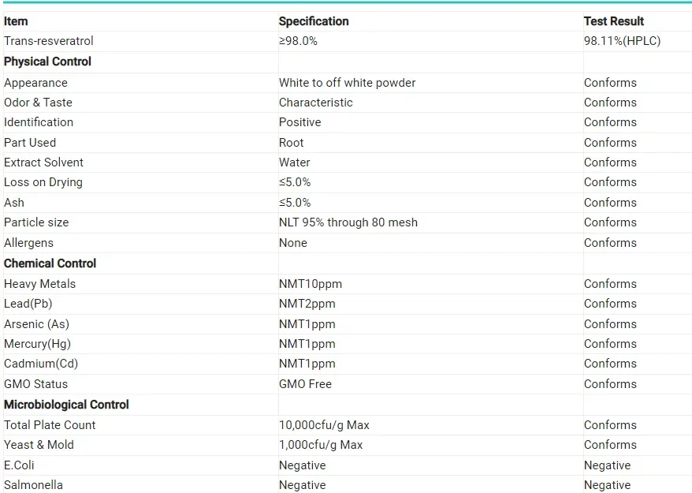The image size is (692, 493).
Task: Select the 'Mercury(Hg)' row label
Action: [x=37, y=344]
